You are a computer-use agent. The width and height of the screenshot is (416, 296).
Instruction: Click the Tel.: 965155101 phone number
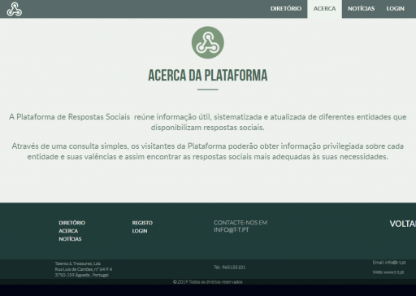pos(229,268)
